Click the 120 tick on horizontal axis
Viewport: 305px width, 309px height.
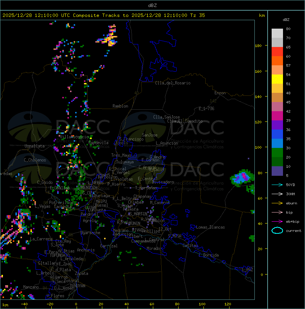click(x=228, y=304)
